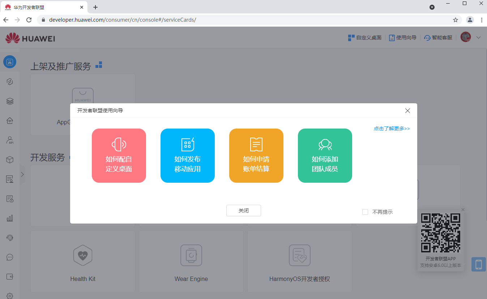This screenshot has width=487, height=299.
Task: Click the 关闭 button
Action: [x=244, y=211]
